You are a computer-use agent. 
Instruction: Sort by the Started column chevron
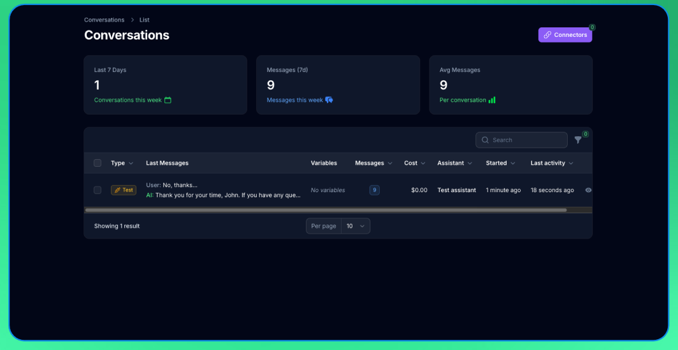pos(513,164)
